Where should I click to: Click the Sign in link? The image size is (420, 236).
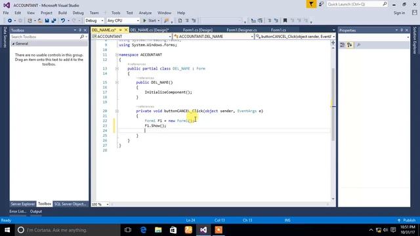click(399, 13)
